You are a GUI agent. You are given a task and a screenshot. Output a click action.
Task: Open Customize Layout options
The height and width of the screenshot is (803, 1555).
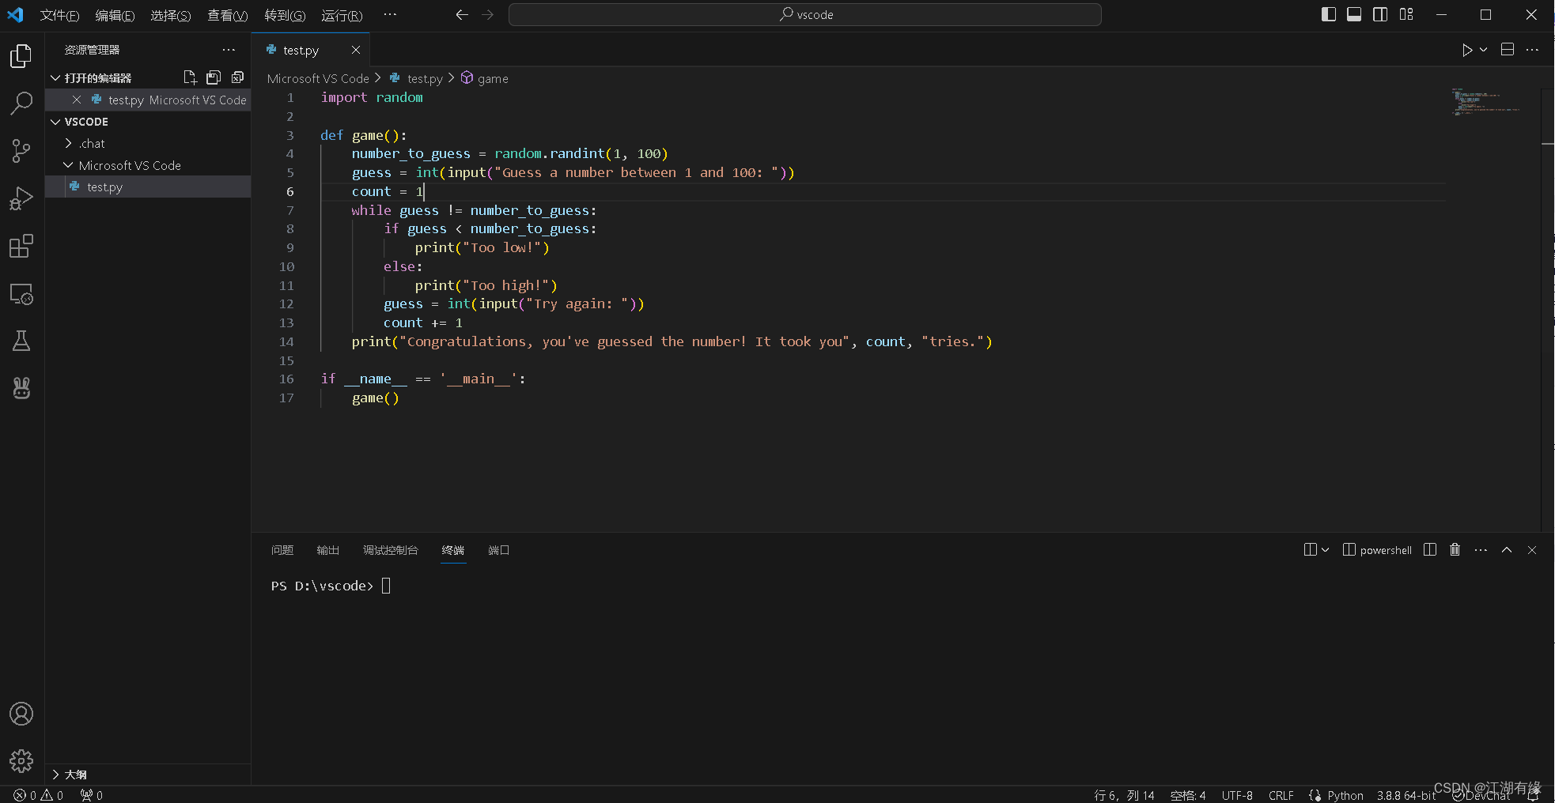tap(1406, 14)
